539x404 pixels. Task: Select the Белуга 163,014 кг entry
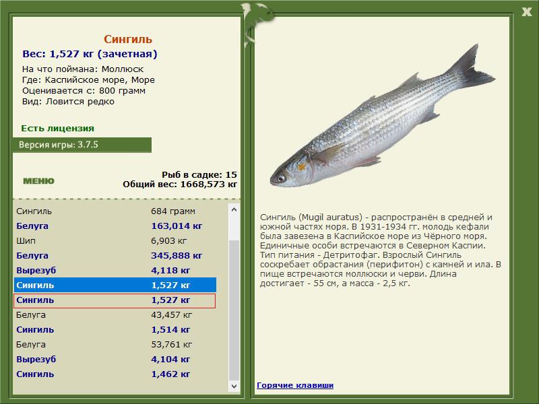point(115,226)
